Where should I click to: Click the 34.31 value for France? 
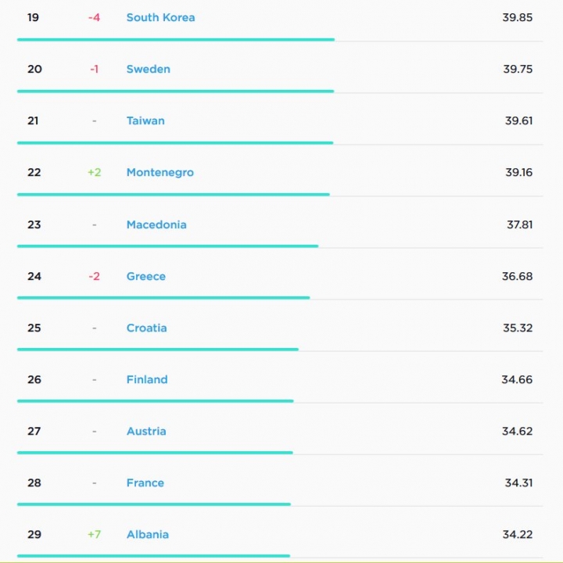click(x=518, y=482)
